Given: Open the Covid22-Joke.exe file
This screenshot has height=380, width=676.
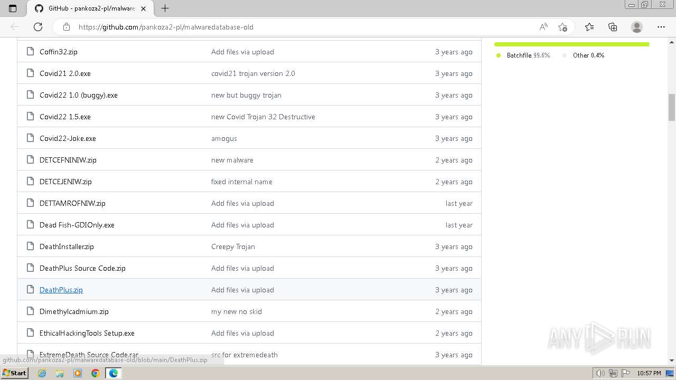Looking at the screenshot, I should click(x=68, y=138).
